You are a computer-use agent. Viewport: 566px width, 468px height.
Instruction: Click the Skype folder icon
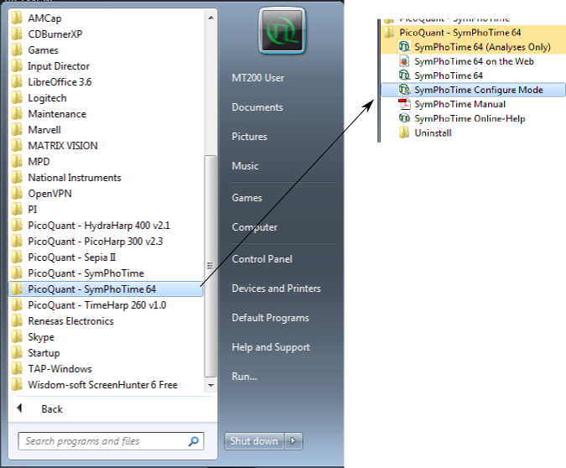pyautogui.click(x=17, y=337)
